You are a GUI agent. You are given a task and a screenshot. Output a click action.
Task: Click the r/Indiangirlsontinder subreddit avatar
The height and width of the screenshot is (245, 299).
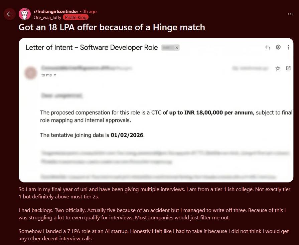tap(25, 14)
